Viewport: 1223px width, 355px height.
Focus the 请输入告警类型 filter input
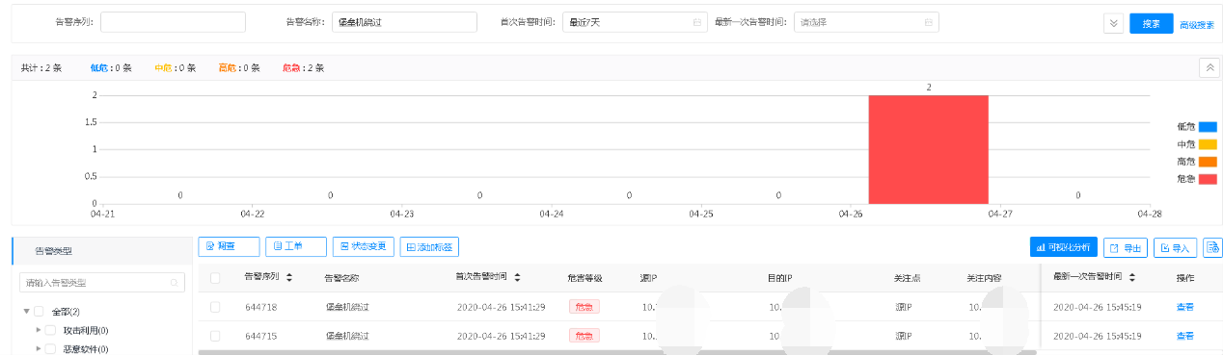point(102,283)
